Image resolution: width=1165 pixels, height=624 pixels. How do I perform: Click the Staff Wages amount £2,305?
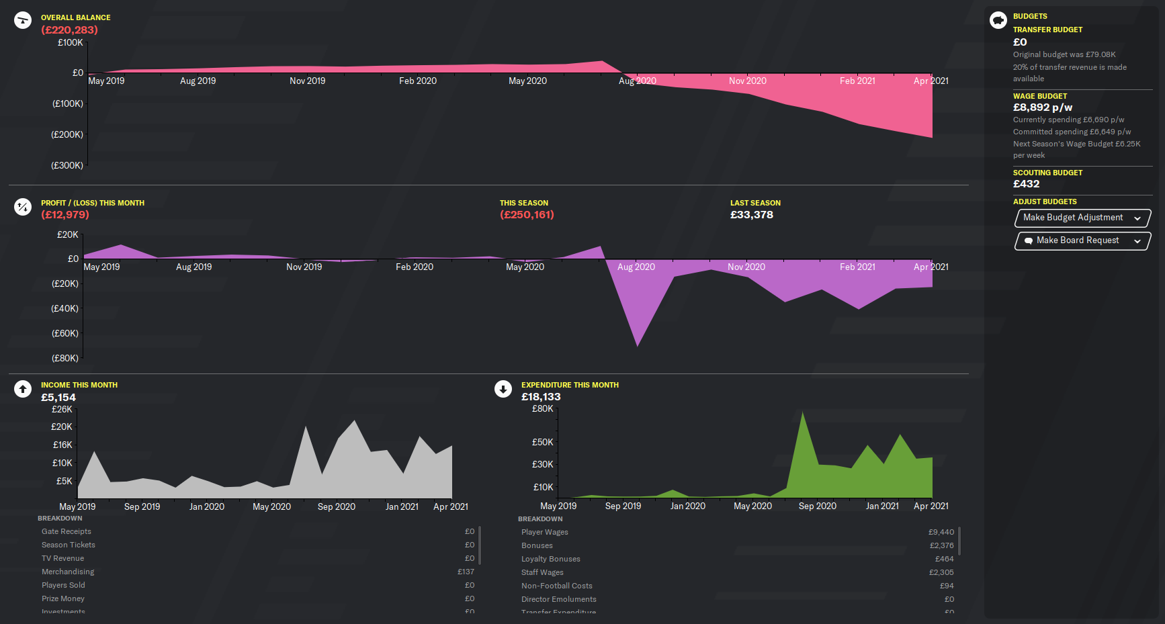[x=941, y=572]
